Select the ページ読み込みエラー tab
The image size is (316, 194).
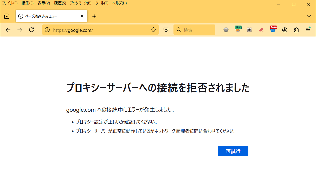pos(51,16)
